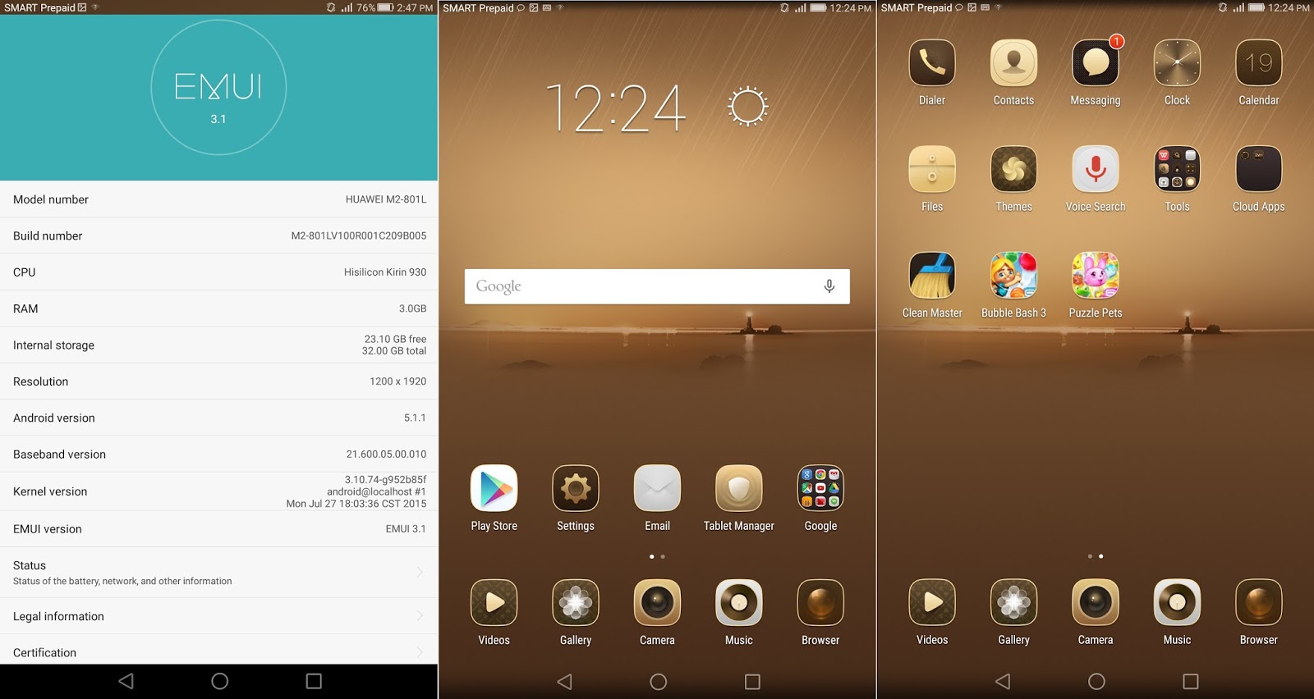Open the Tools folder
Screen dimensions: 1314x699
tap(1177, 169)
